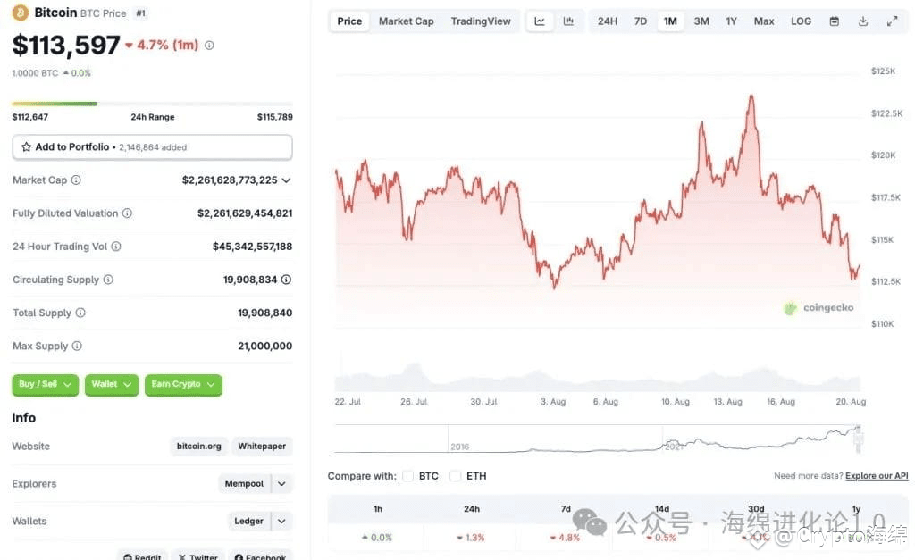The height and width of the screenshot is (560, 915).
Task: Toggle the LOG scale option
Action: click(x=801, y=21)
